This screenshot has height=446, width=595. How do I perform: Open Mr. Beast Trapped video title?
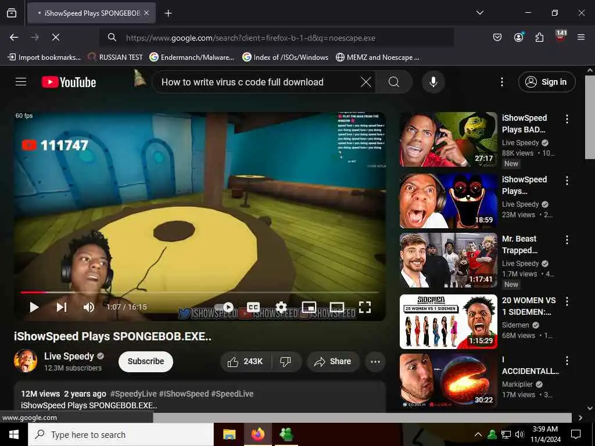519,244
